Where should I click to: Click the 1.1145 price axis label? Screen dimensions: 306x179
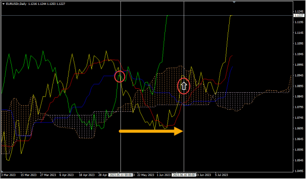(x=299, y=33)
